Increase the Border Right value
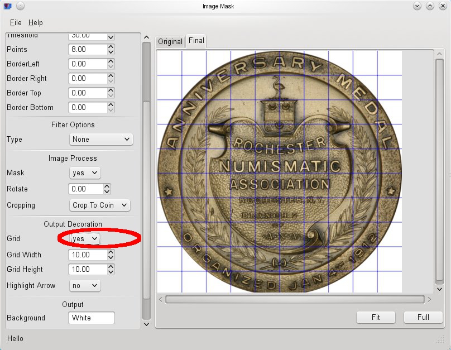 pos(111,75)
